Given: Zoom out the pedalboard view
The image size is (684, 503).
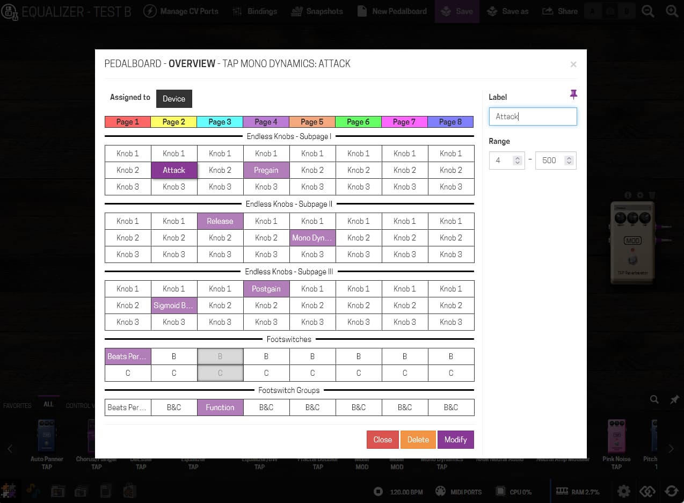Looking at the screenshot, I should click(x=648, y=11).
